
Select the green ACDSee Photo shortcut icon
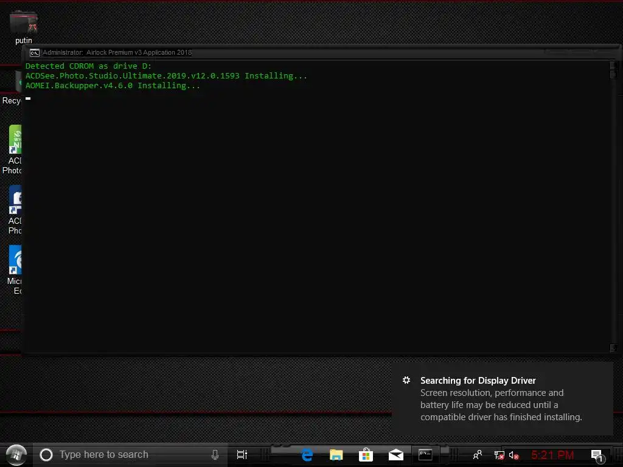coord(15,139)
